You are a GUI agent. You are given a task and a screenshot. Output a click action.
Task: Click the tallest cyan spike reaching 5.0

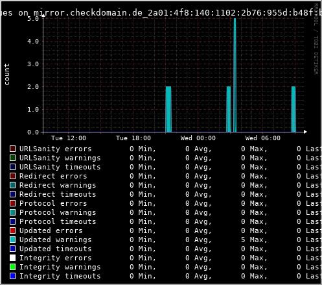tap(235, 75)
